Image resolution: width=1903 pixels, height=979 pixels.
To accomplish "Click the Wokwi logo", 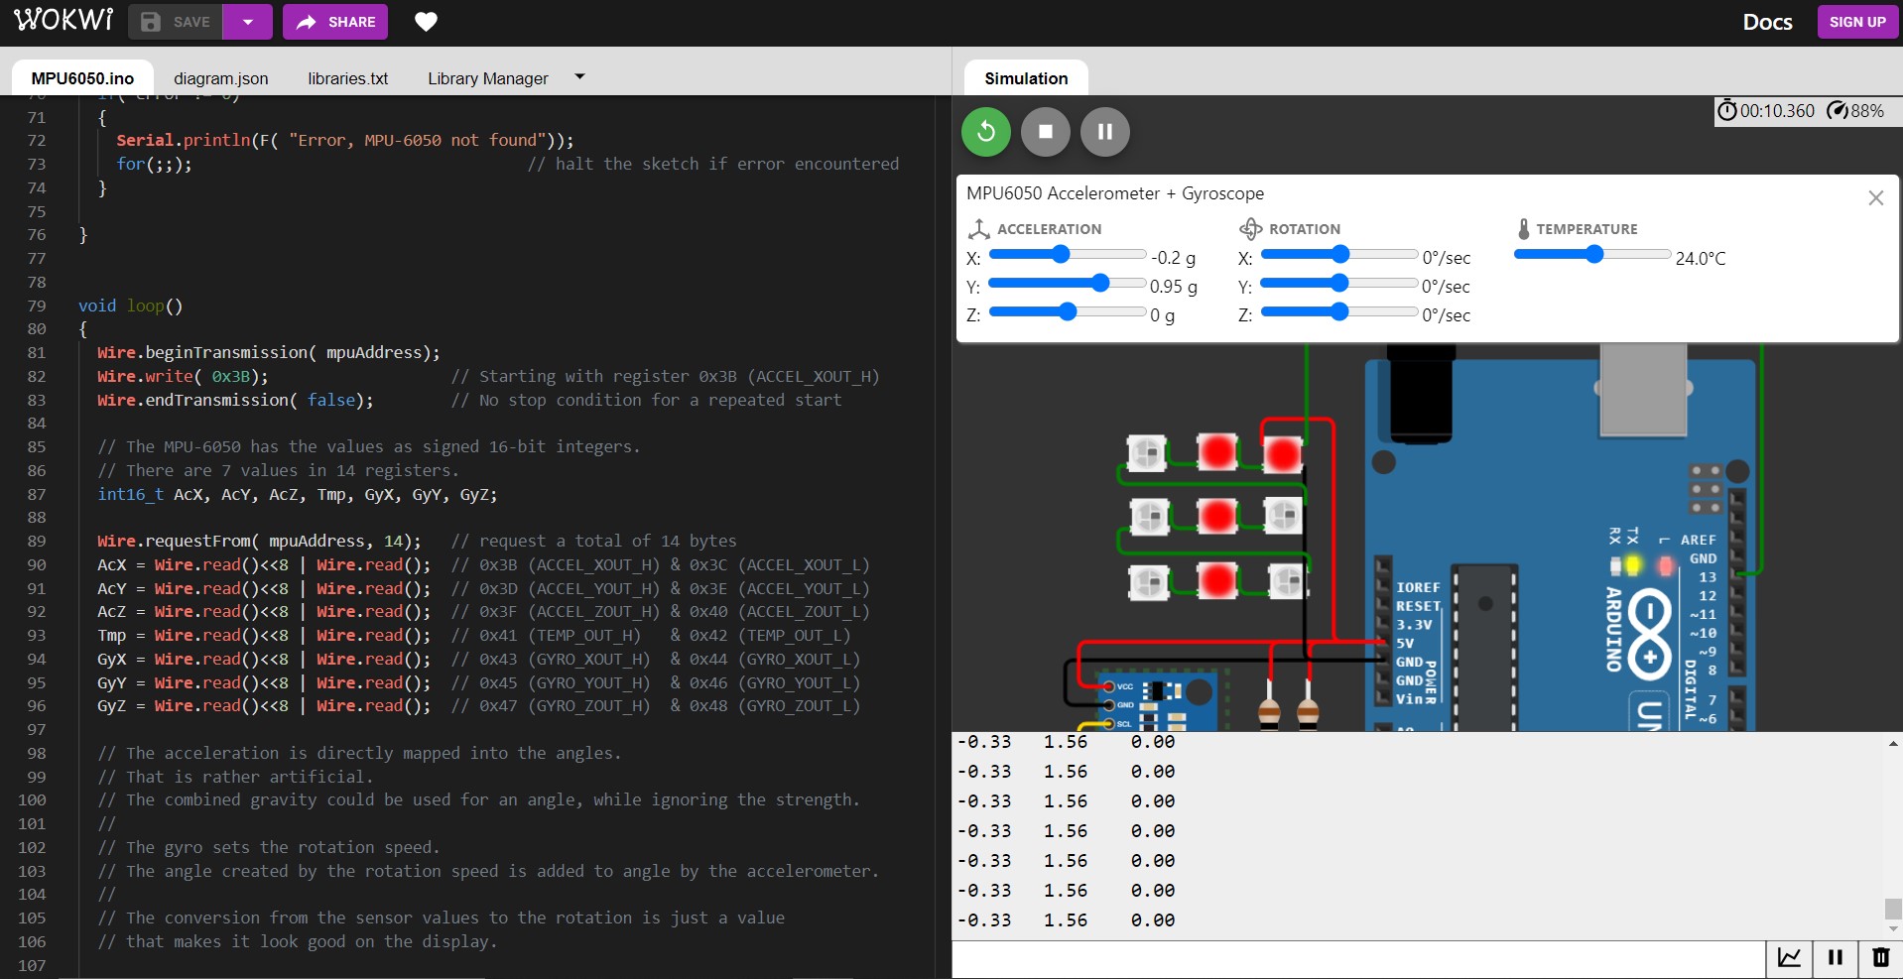I will coord(63,21).
